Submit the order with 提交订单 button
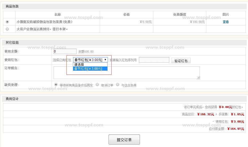Image resolution: width=248 pixels, height=147 pixels. [x=124, y=139]
